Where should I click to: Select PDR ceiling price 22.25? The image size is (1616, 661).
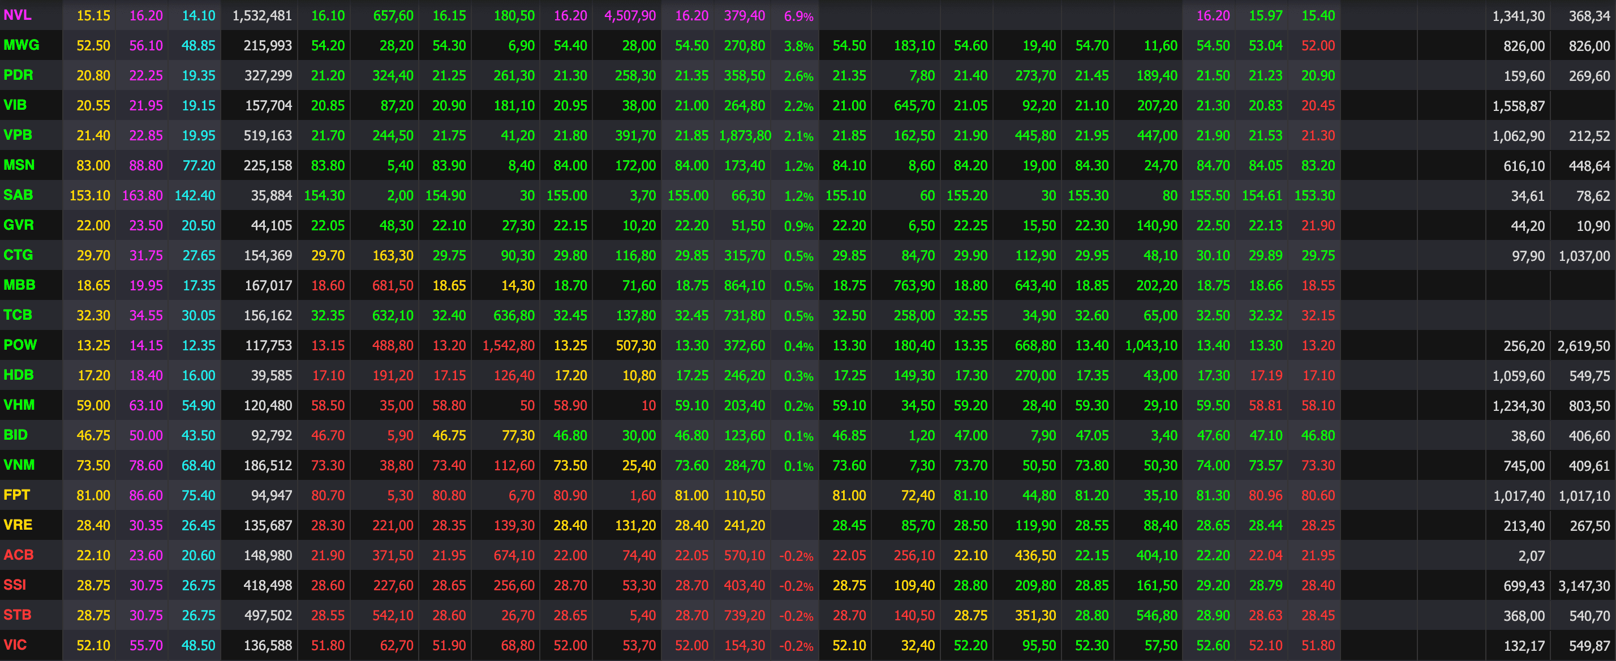(146, 75)
